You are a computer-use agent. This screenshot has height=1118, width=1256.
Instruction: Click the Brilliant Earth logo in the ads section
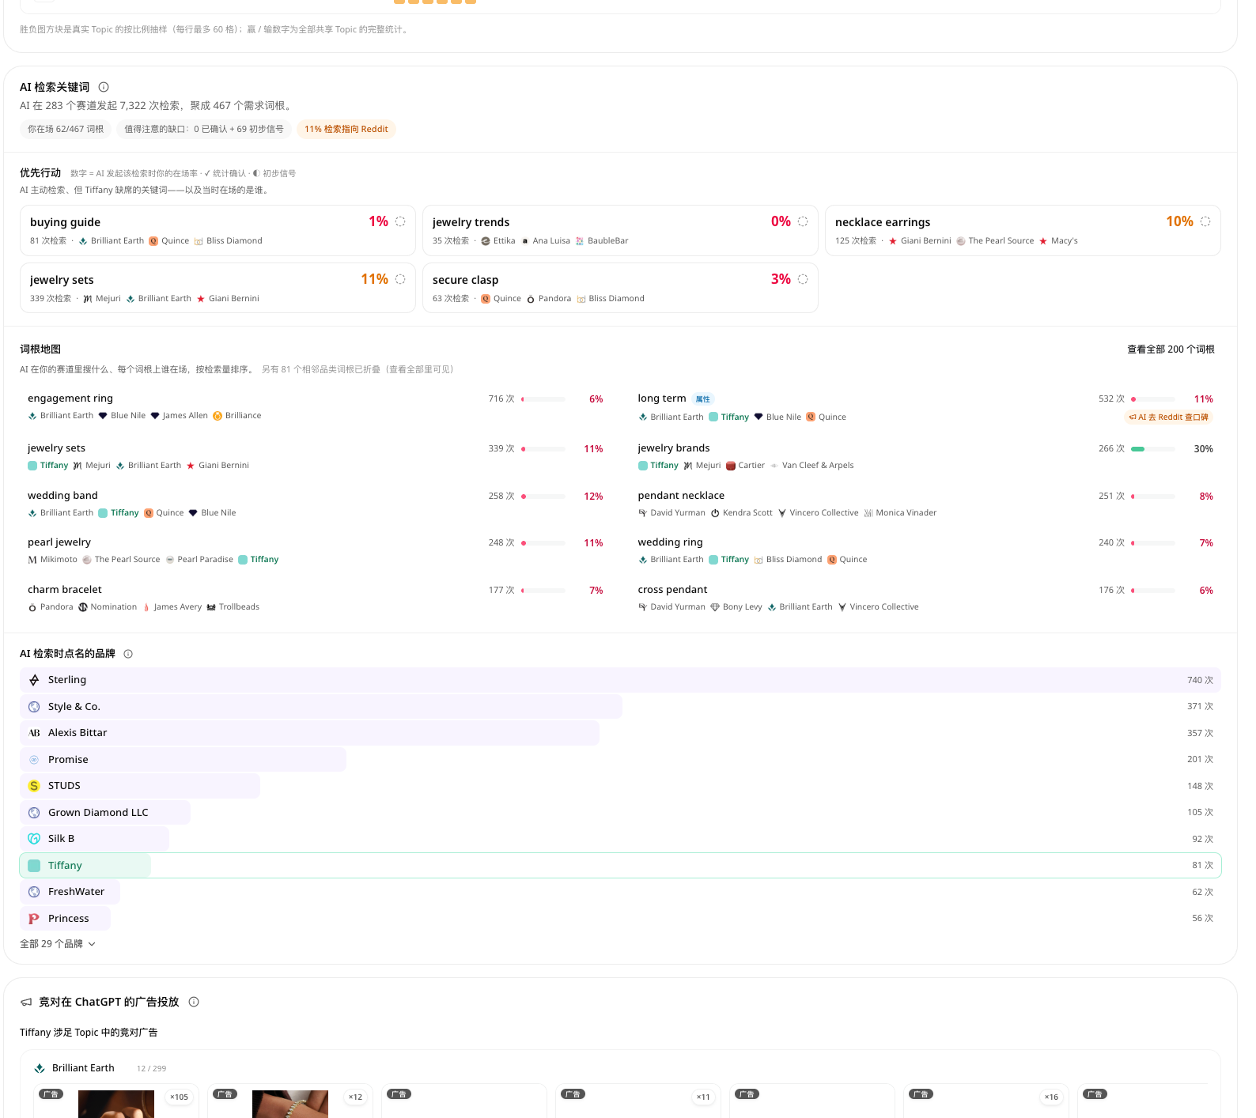[40, 1068]
